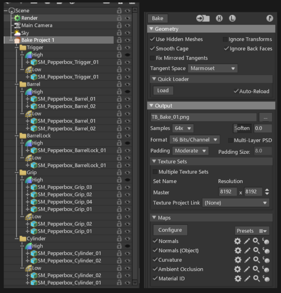
Task: Click the lock icon on Bake Project 1 row
Action: click(x=119, y=40)
